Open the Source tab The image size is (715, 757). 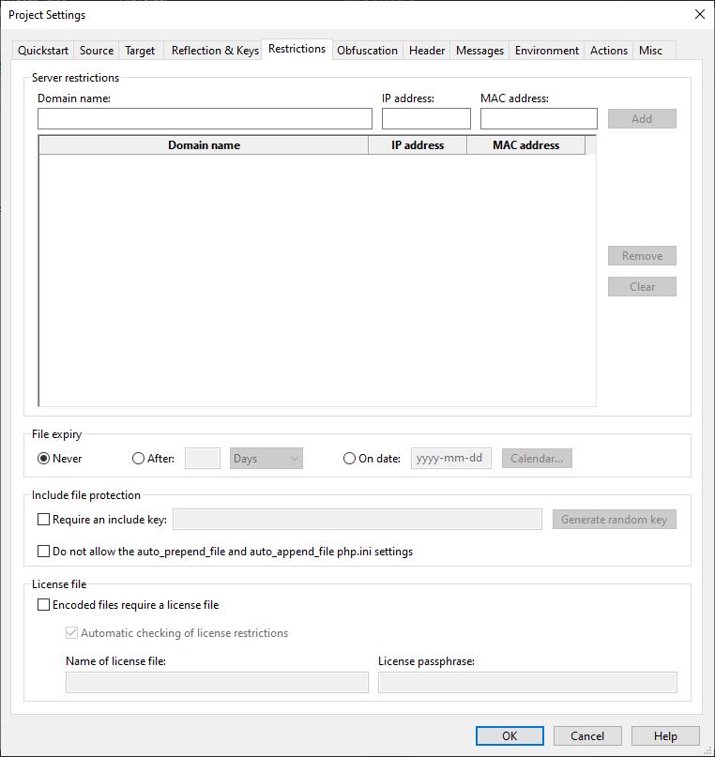[97, 51]
